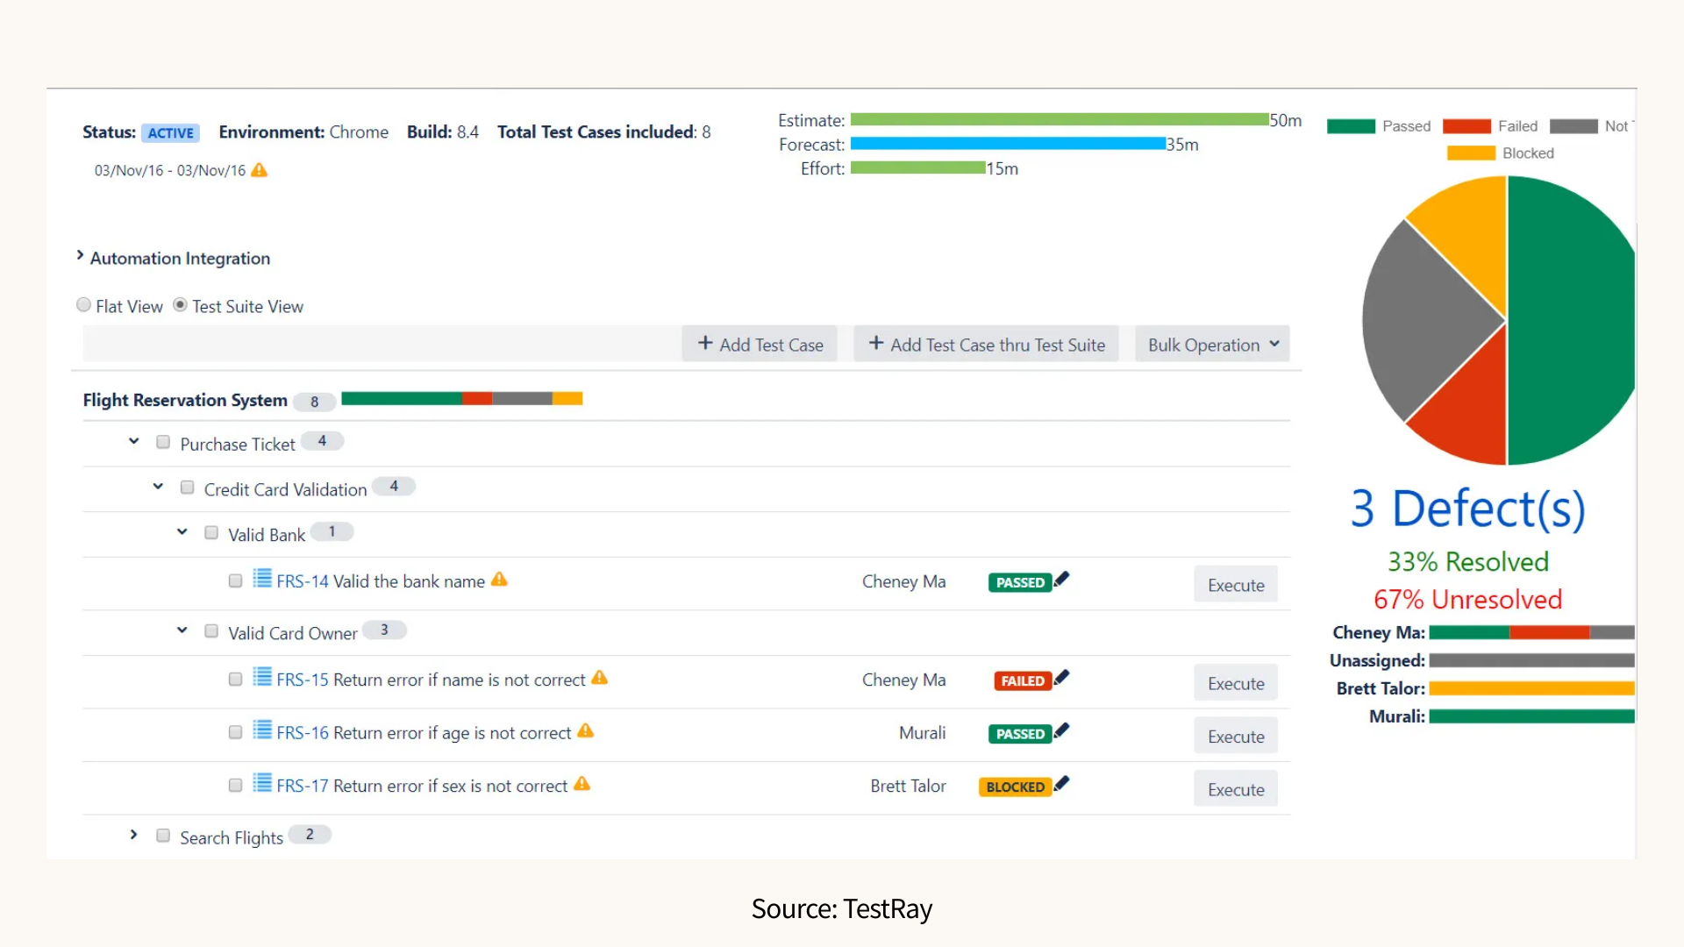Tick checkbox for FRS-14 Valid the bank name
The width and height of the screenshot is (1684, 947).
click(x=235, y=580)
